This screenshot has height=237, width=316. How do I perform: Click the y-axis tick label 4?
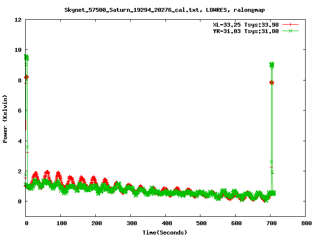pos(20,141)
